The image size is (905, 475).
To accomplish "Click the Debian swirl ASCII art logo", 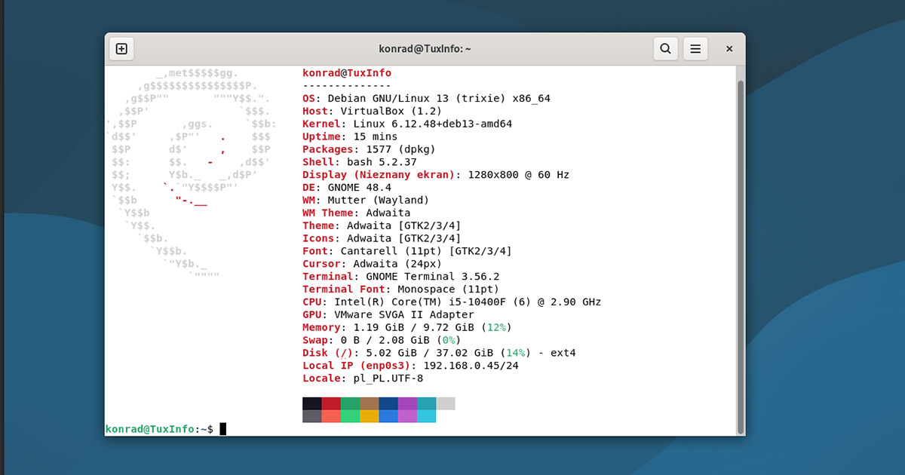I will (191, 176).
